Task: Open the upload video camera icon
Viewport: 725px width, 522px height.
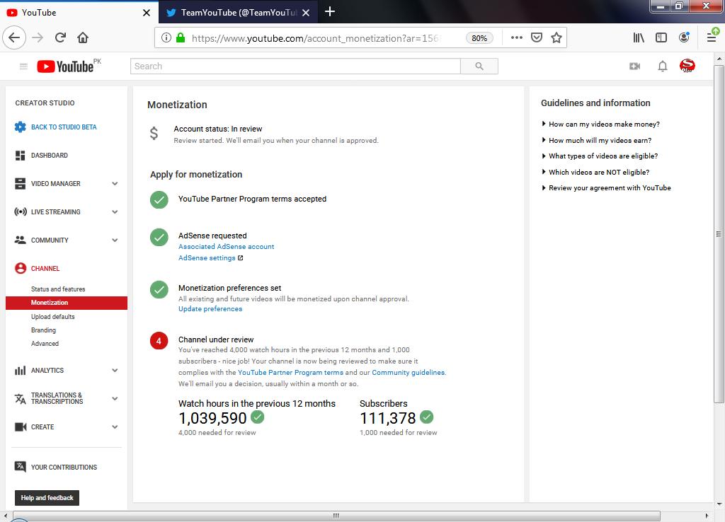Action: (635, 66)
